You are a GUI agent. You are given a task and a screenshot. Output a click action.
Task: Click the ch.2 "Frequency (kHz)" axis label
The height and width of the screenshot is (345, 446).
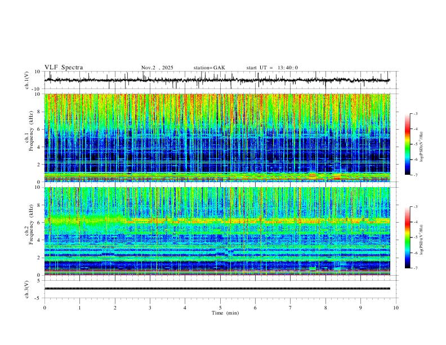coord(31,224)
